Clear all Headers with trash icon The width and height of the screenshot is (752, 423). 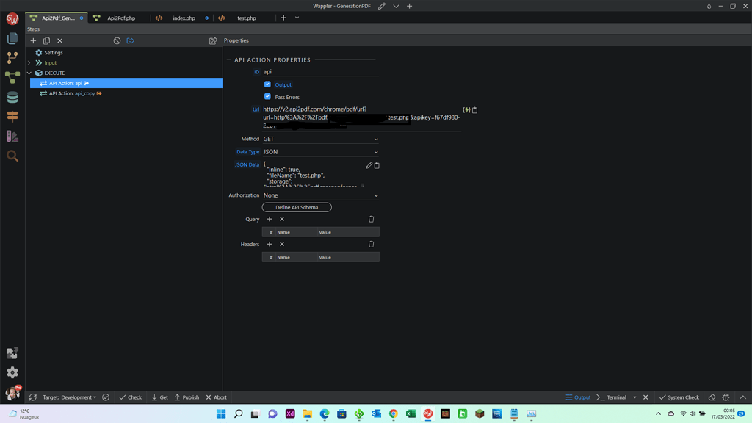pyautogui.click(x=371, y=244)
